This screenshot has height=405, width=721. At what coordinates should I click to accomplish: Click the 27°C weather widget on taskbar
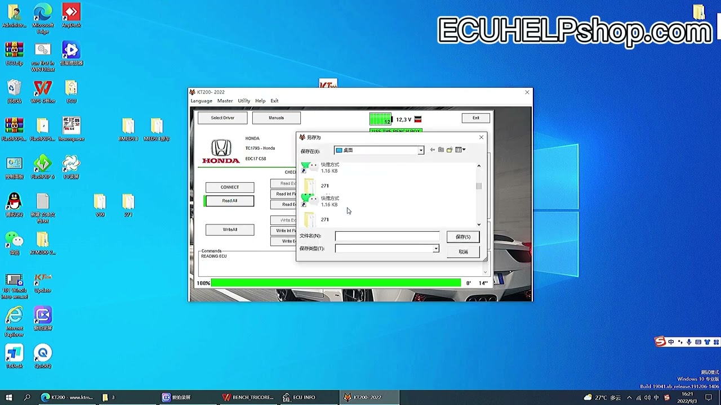(x=603, y=397)
